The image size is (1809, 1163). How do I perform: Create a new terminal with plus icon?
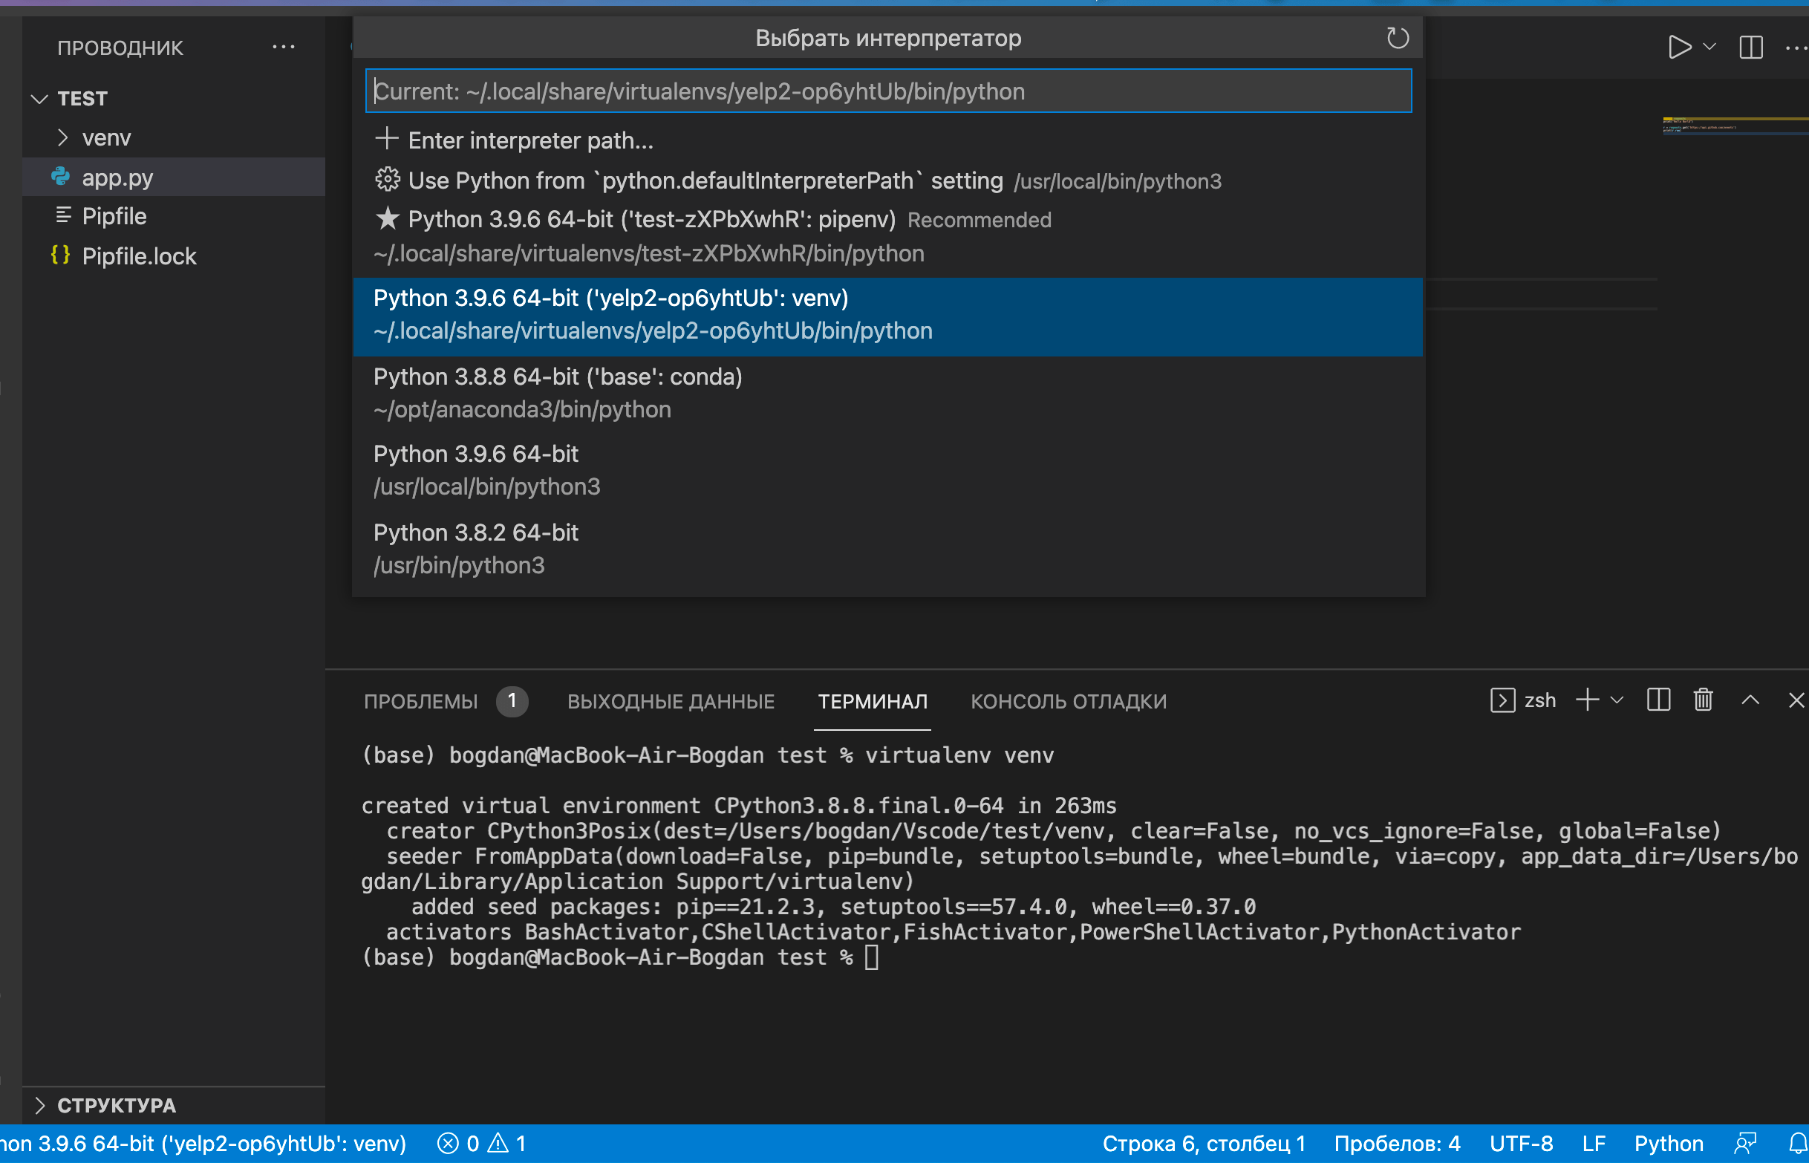tap(1587, 700)
